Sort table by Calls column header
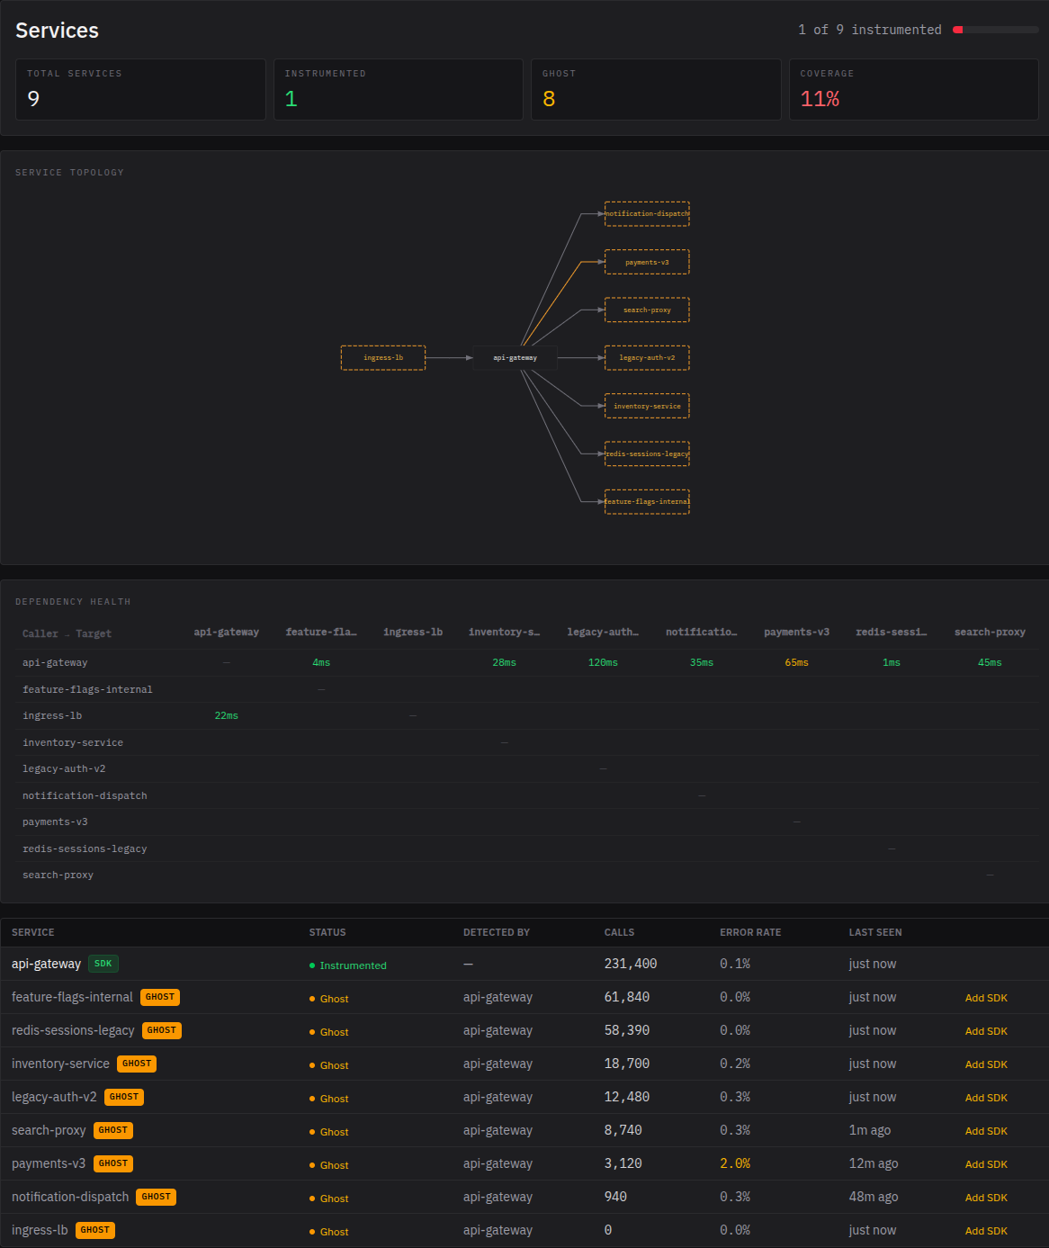Screen dimensions: 1049x1248 point(619,932)
